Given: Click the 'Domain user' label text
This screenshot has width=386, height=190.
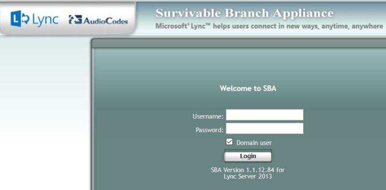Looking at the screenshot, I should coord(254,143).
